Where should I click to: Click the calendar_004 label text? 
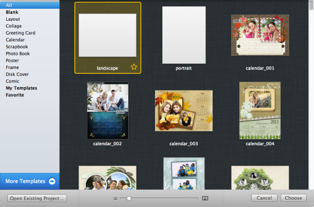pyautogui.click(x=260, y=144)
